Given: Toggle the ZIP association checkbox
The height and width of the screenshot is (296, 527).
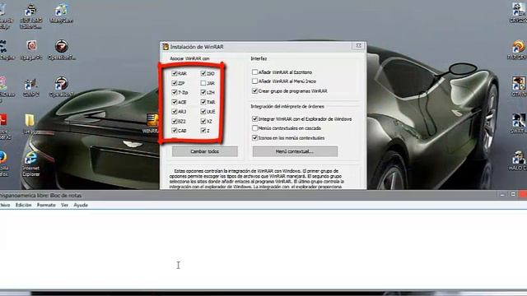Looking at the screenshot, I should tap(174, 83).
